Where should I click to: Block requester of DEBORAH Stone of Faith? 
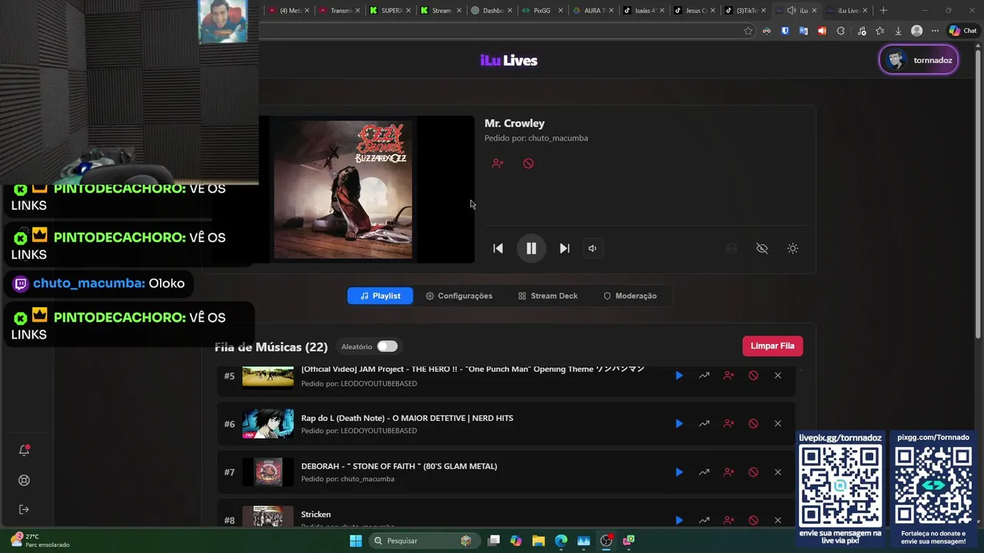[729, 472]
